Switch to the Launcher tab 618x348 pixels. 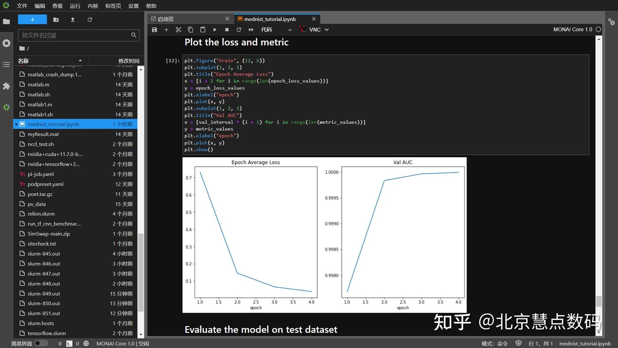tap(190, 19)
